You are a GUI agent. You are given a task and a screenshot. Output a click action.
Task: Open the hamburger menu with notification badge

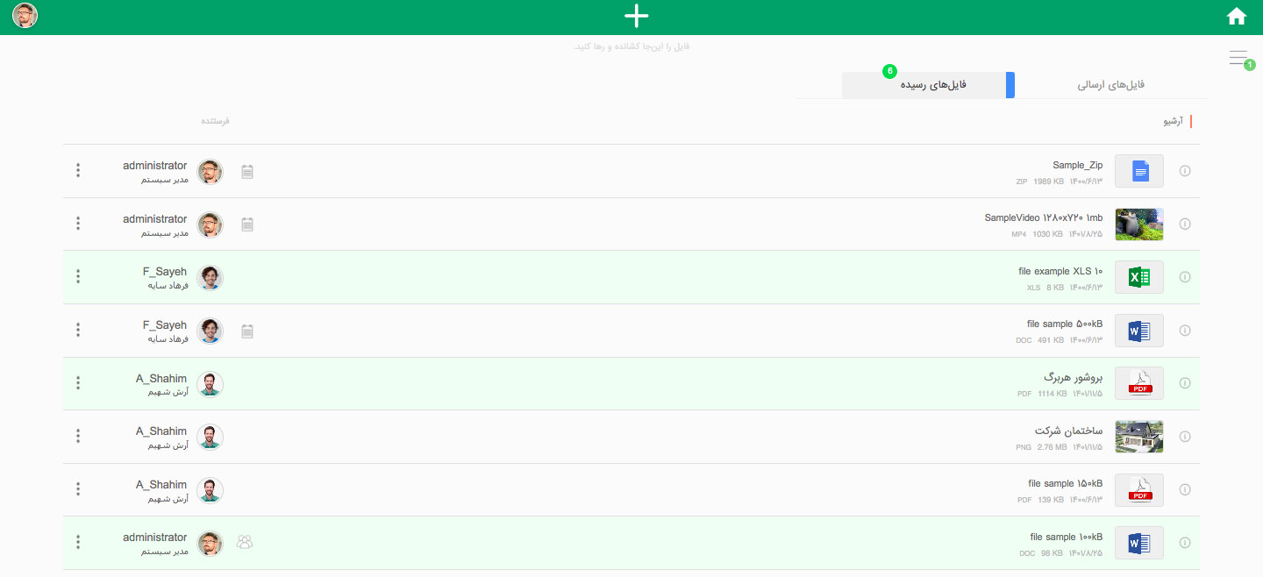(1240, 59)
